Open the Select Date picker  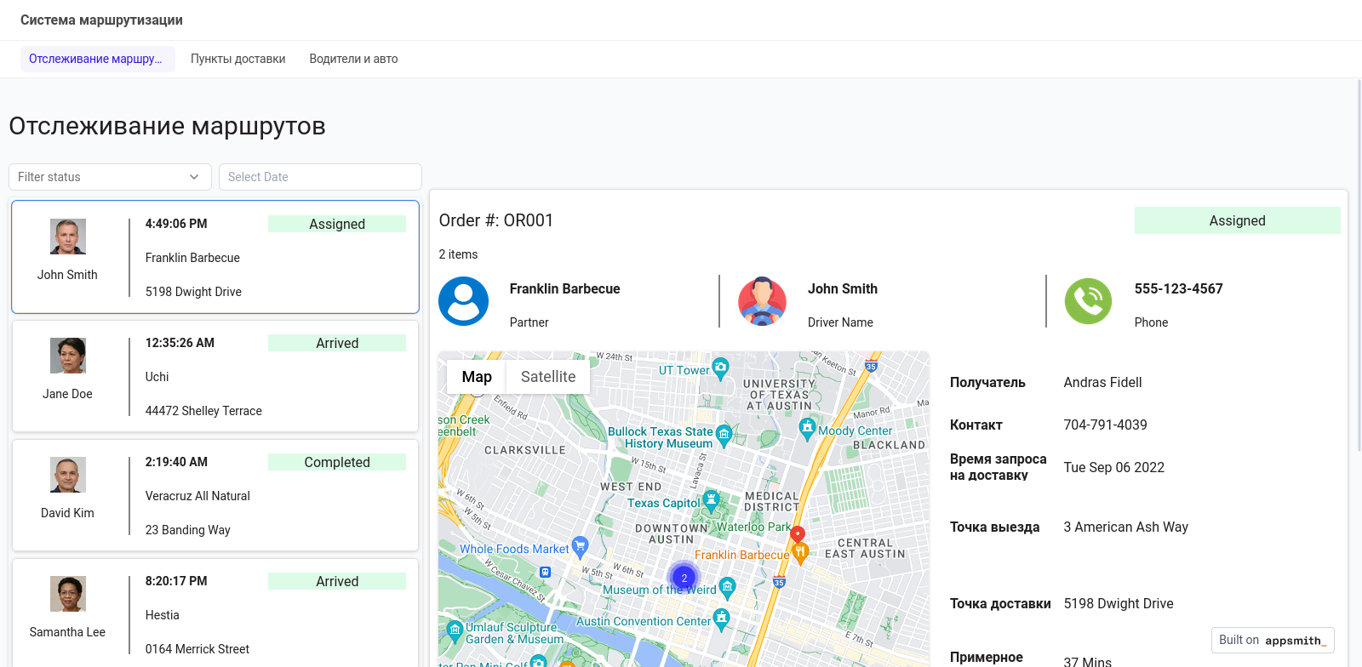point(320,177)
